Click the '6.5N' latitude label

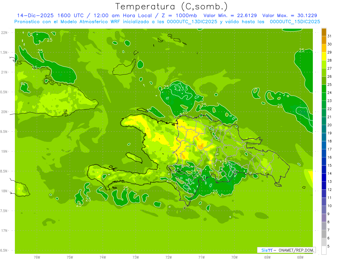(x=4, y=250)
